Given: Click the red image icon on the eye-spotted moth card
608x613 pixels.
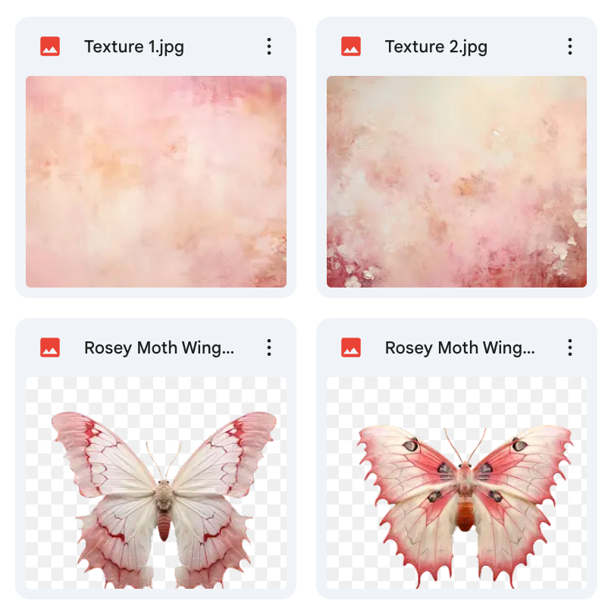Looking at the screenshot, I should coord(351,347).
